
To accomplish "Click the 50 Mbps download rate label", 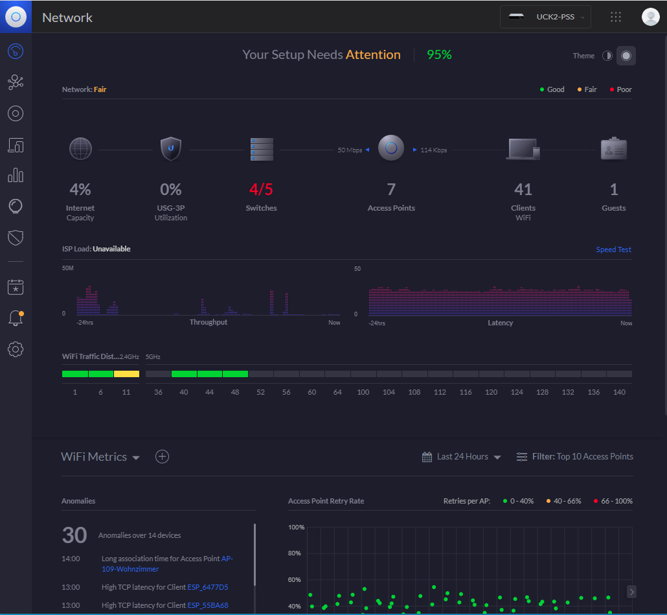I will (350, 150).
